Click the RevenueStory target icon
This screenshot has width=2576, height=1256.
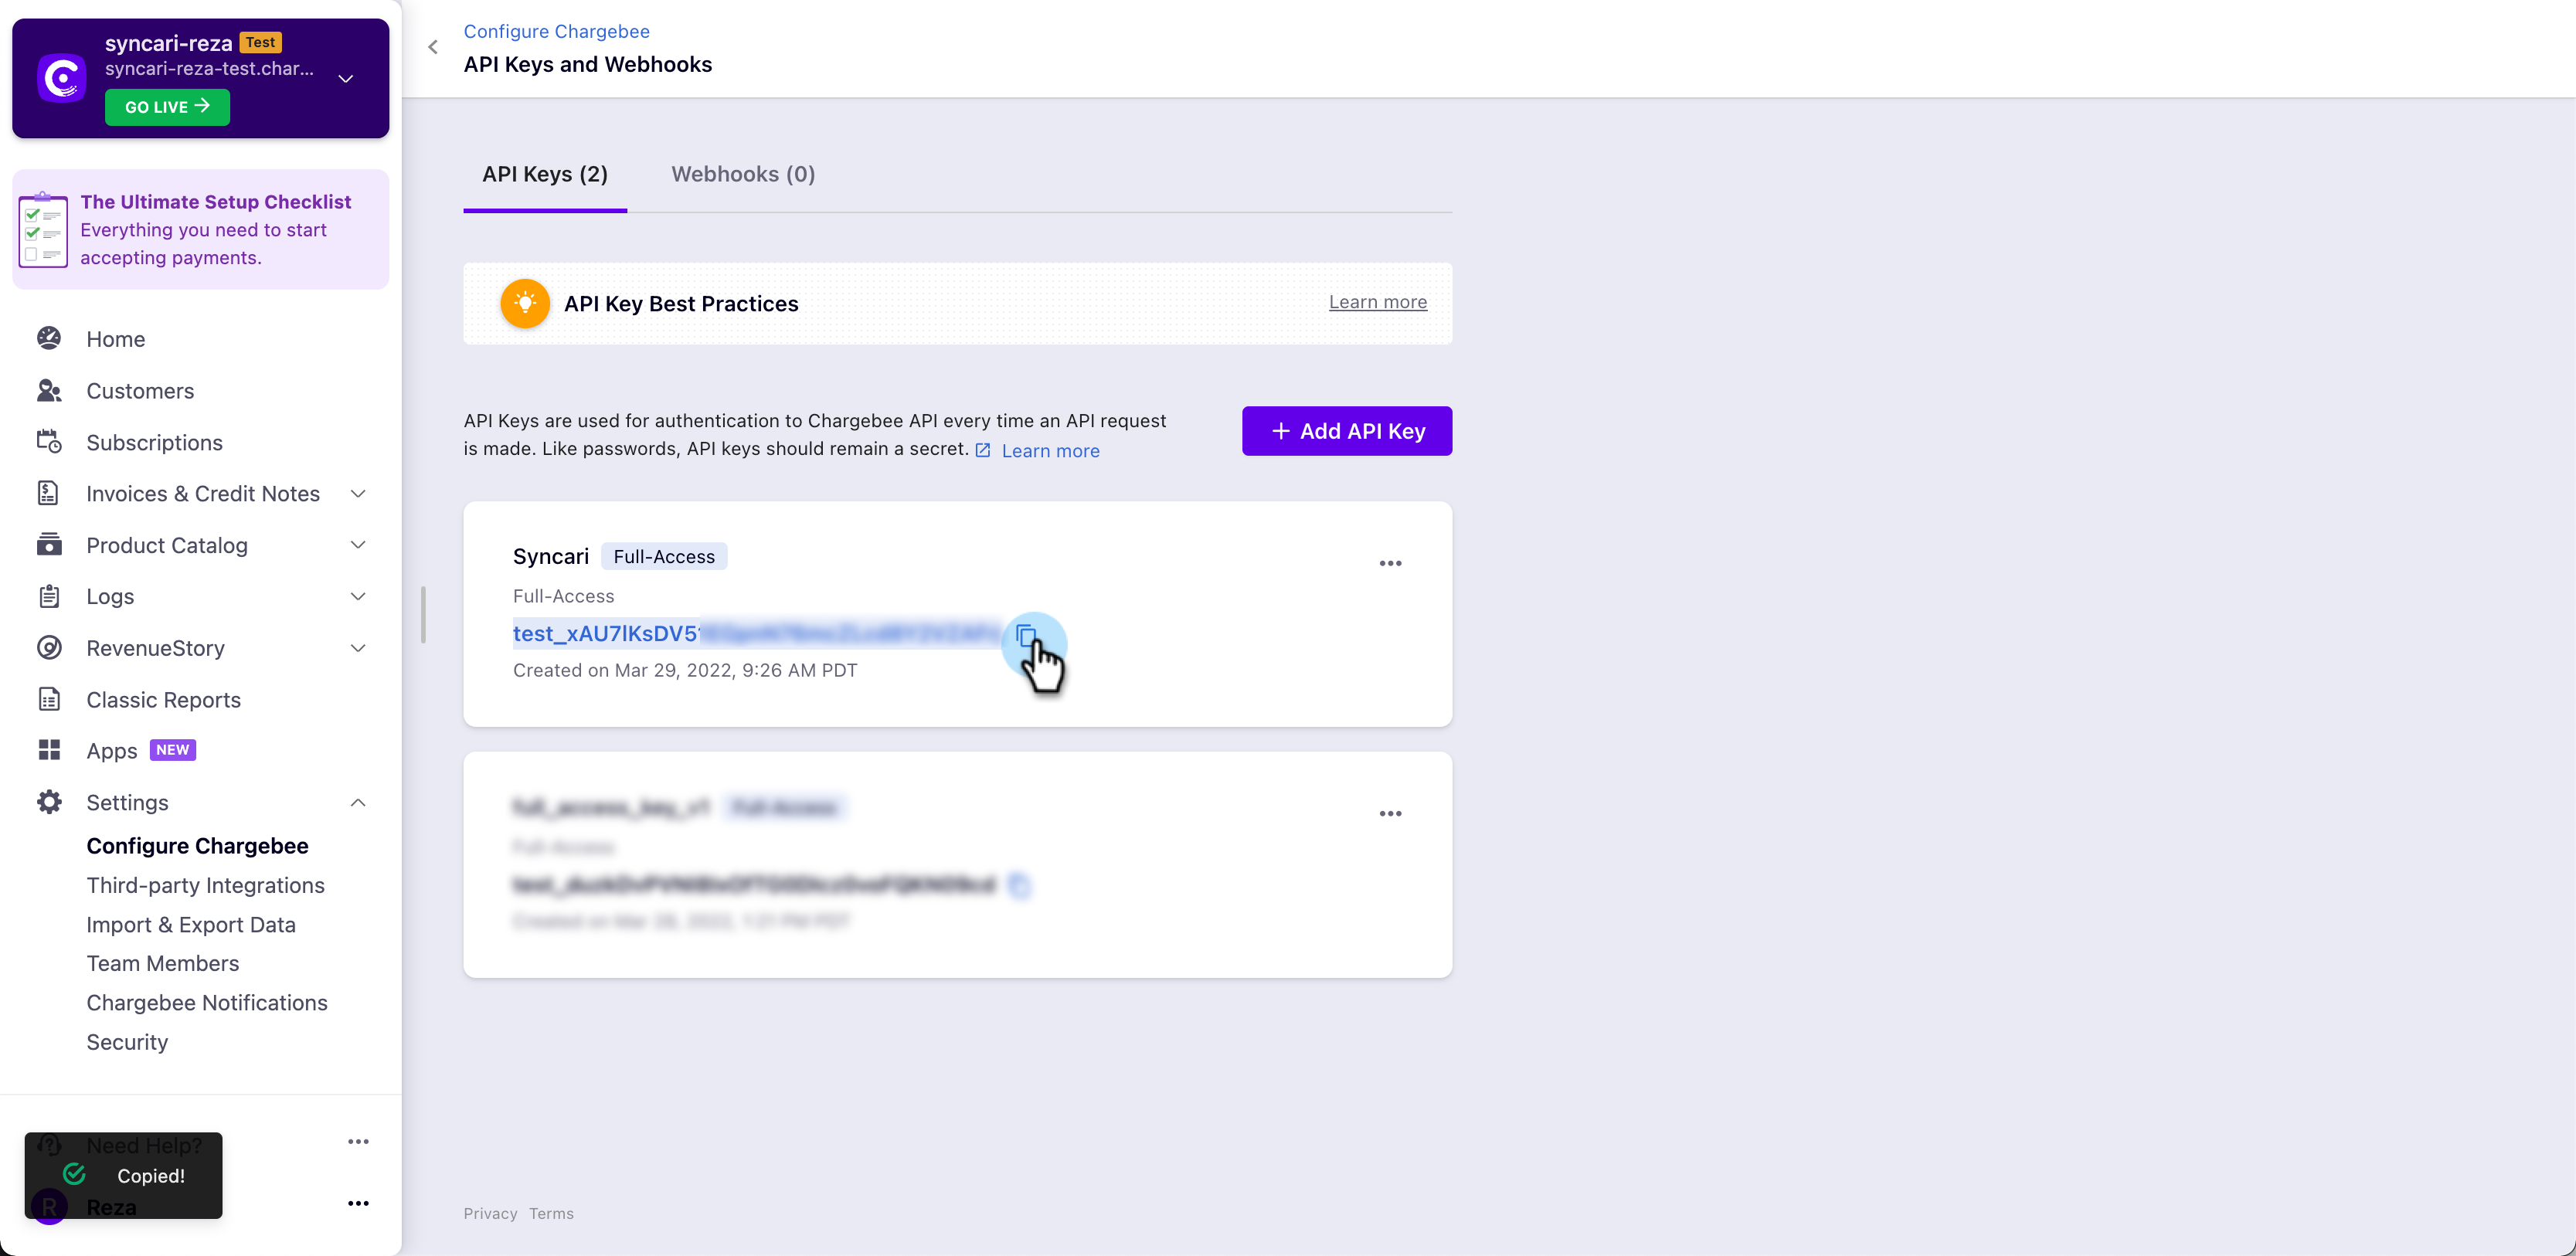coord(49,647)
